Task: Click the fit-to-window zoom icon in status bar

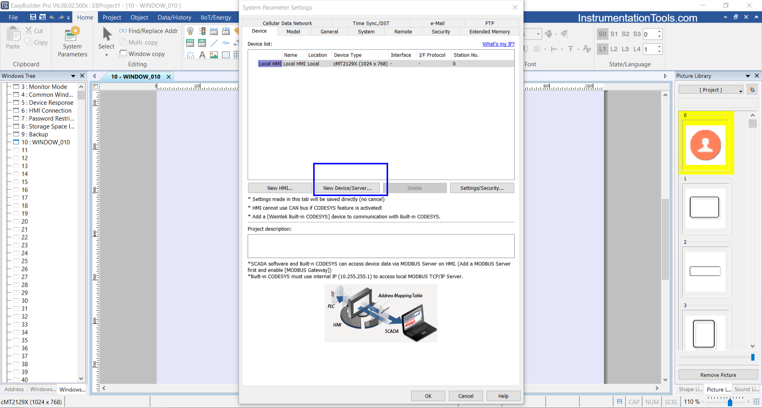Action: click(x=756, y=402)
